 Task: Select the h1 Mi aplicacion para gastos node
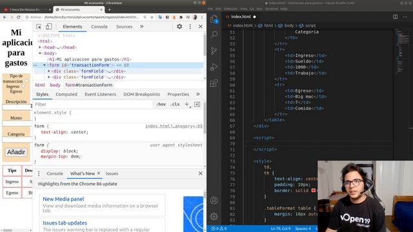click(90, 59)
